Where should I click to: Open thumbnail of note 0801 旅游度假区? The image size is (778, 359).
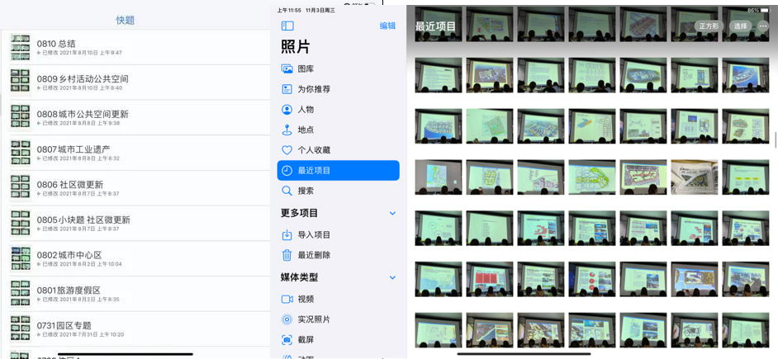(21, 294)
